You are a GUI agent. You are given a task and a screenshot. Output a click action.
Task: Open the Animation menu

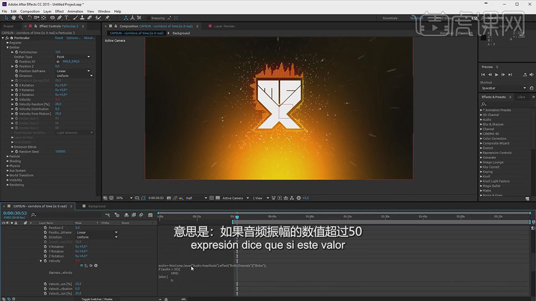pos(75,11)
